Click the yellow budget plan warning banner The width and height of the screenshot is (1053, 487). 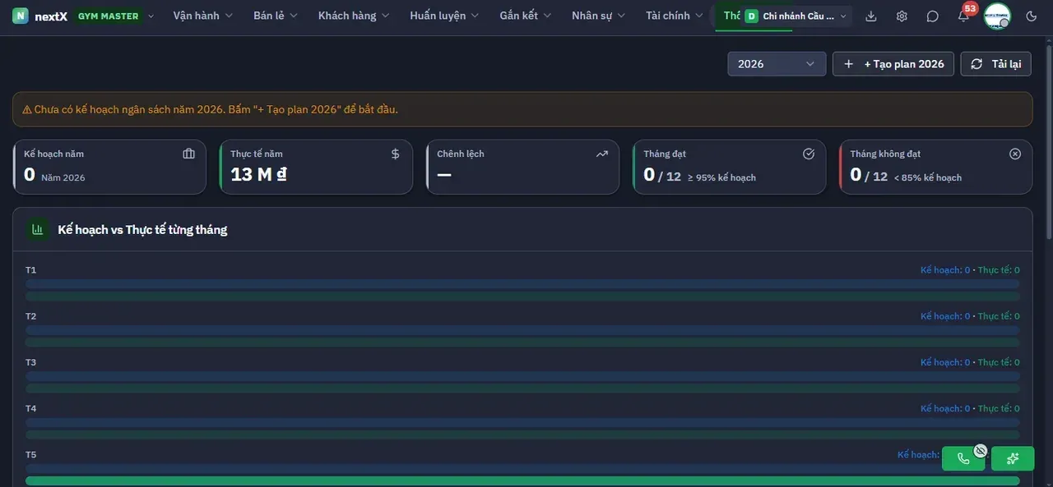point(522,109)
